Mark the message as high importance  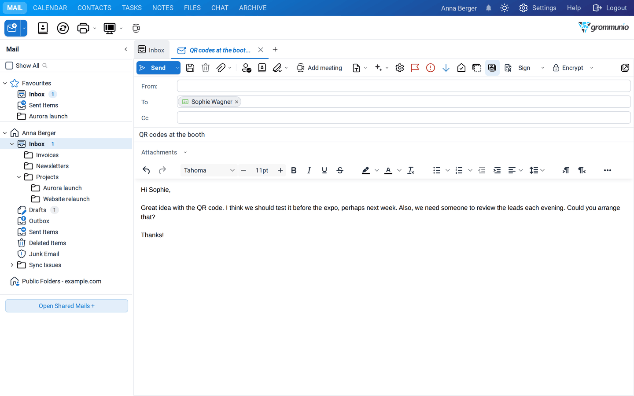coord(431,68)
